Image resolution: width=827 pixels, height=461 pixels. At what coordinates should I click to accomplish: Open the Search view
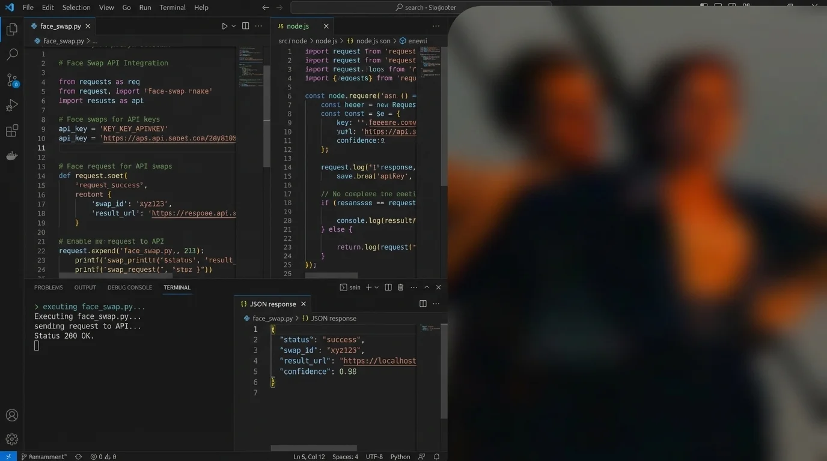click(11, 54)
